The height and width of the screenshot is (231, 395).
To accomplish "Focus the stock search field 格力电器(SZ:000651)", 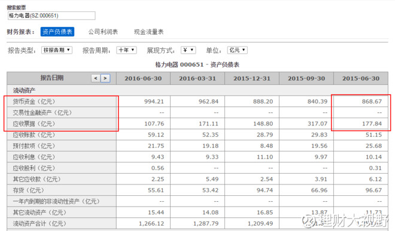I will click(x=51, y=16).
